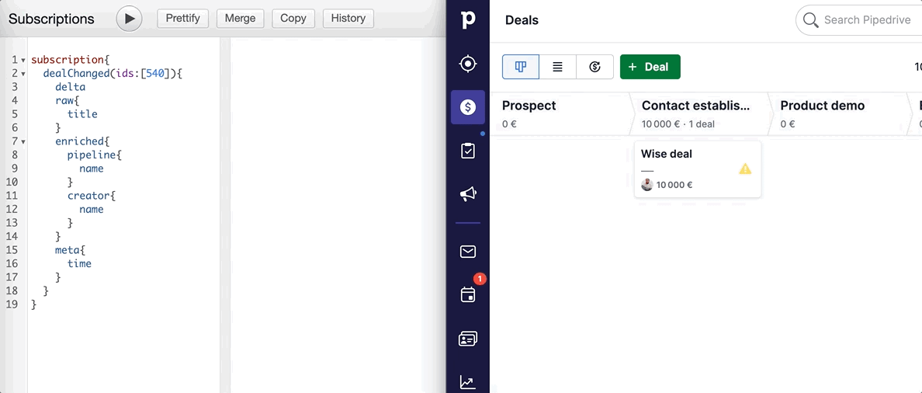The image size is (922, 393).
Task: Open the Wise deal card
Action: pyautogui.click(x=698, y=169)
